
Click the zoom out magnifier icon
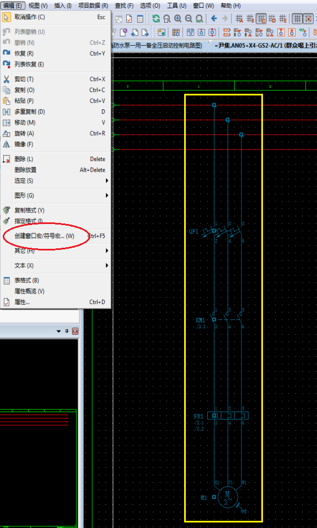[x=189, y=19]
